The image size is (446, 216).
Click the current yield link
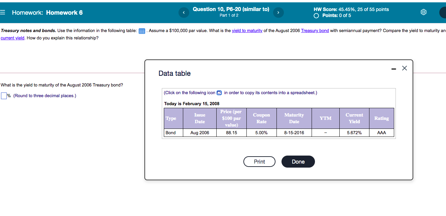click(x=12, y=38)
